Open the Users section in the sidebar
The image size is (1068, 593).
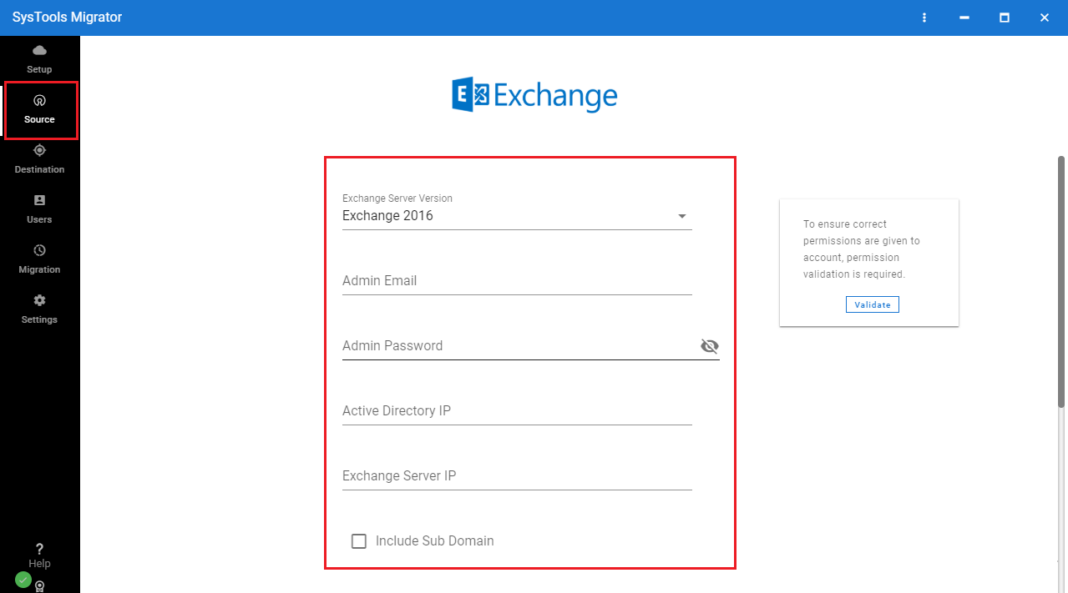pos(39,209)
